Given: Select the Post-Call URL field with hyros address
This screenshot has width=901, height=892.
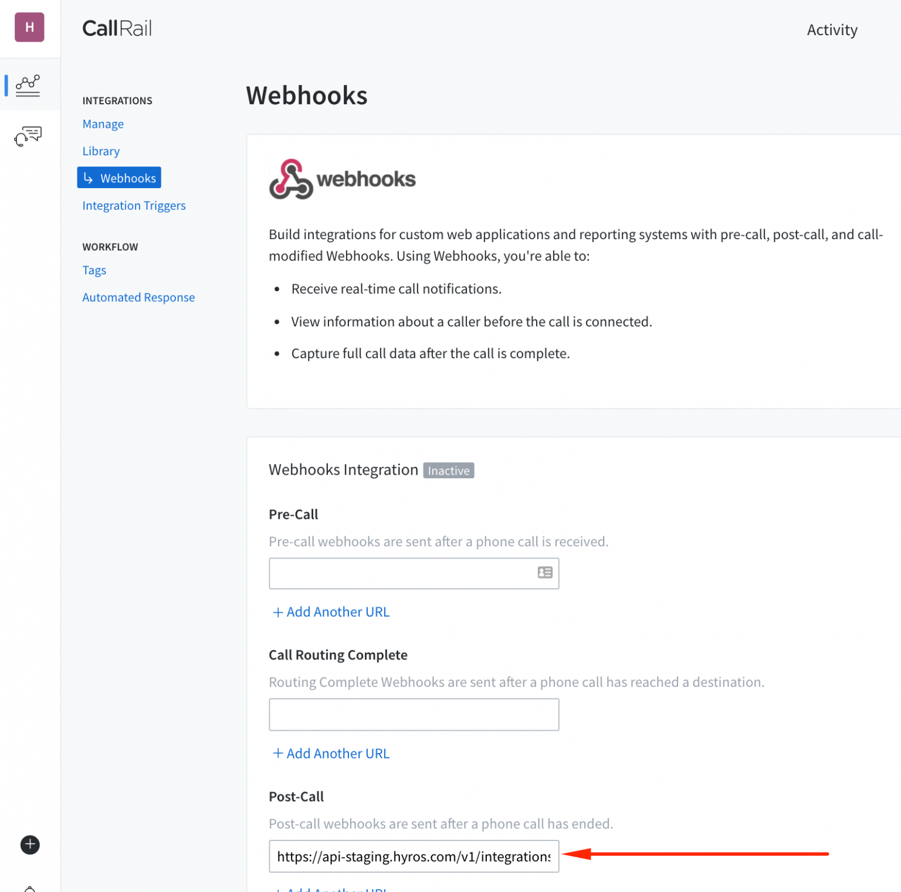Looking at the screenshot, I should (x=414, y=856).
